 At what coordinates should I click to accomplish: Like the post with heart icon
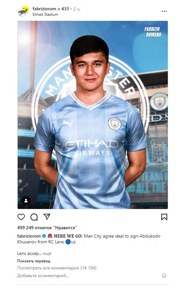[x=21, y=217]
